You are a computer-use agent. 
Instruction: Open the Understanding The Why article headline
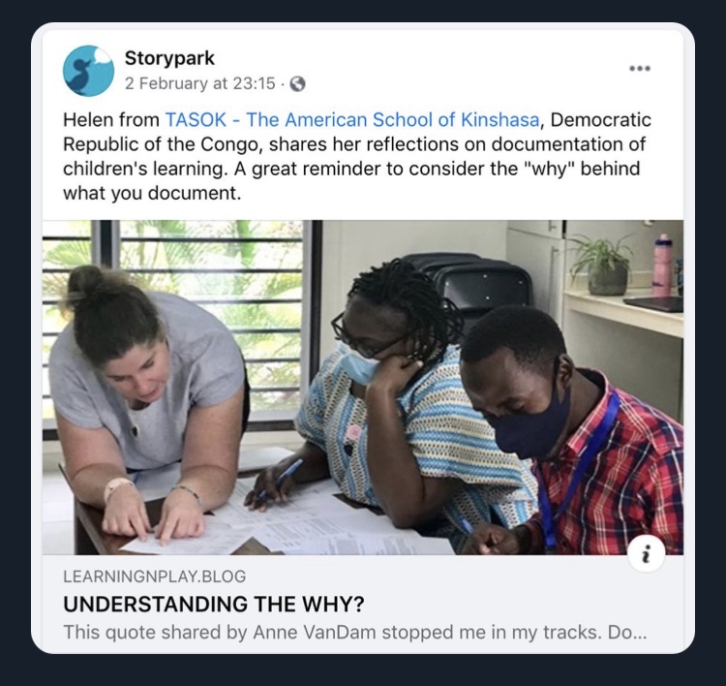[x=214, y=604]
